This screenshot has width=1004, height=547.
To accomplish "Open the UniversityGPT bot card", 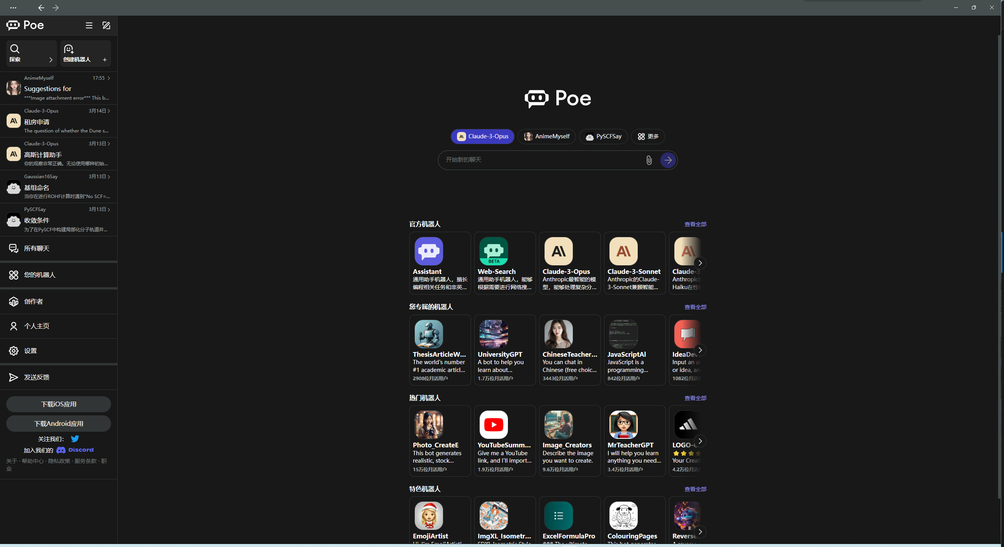I will [505, 350].
